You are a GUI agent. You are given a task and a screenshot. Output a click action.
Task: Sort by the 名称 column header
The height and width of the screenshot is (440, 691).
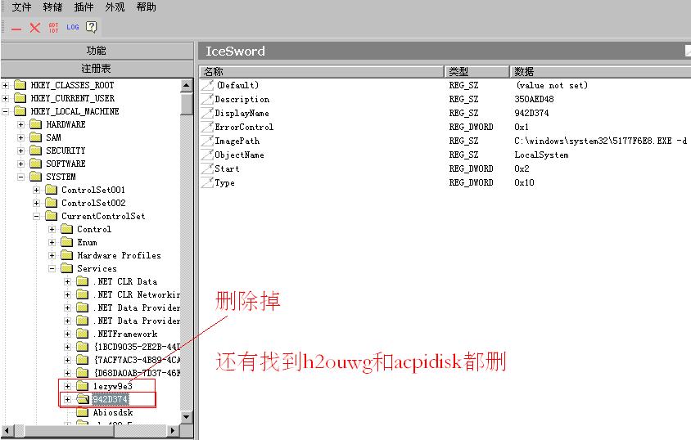point(321,71)
